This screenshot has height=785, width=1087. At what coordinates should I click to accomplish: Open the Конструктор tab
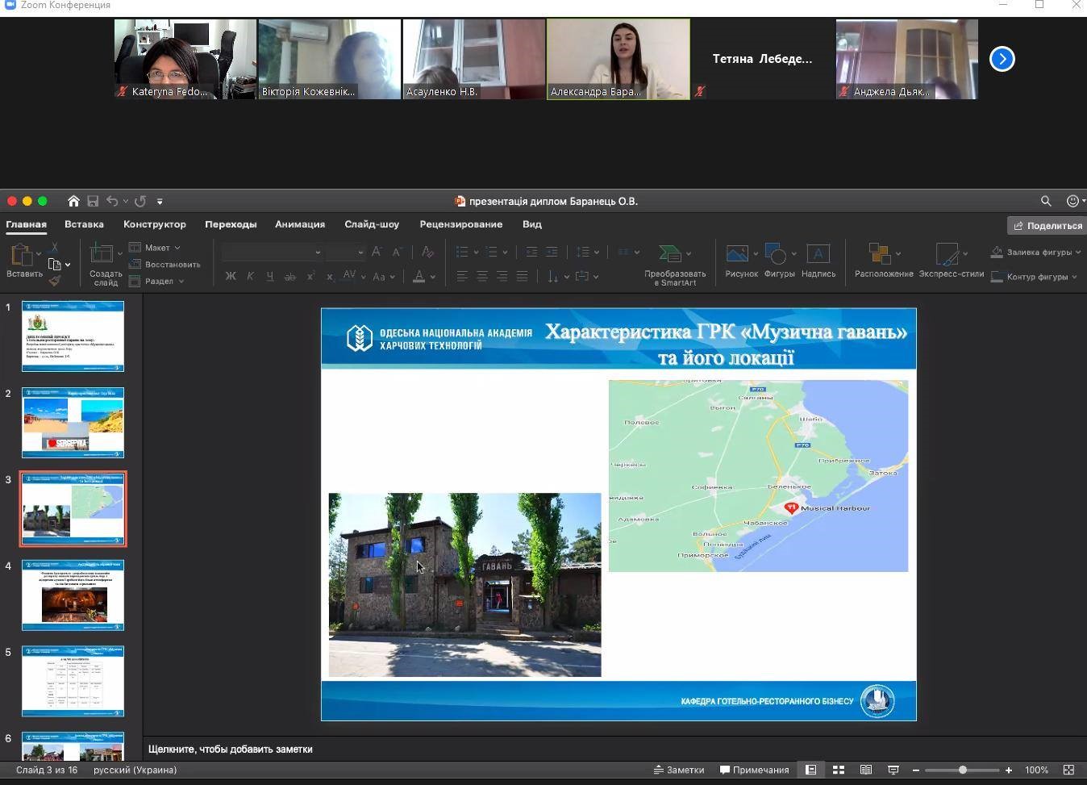[155, 224]
